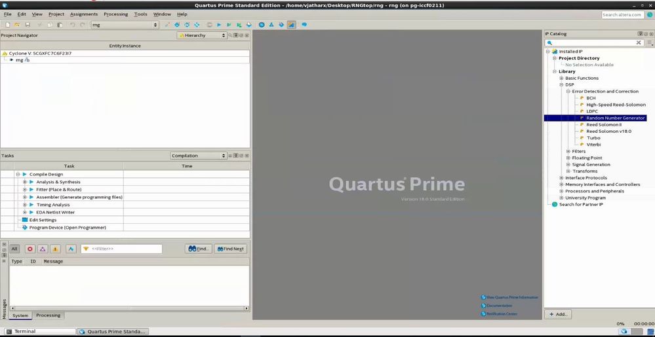Click the Open folder toolbar icon

18,25
